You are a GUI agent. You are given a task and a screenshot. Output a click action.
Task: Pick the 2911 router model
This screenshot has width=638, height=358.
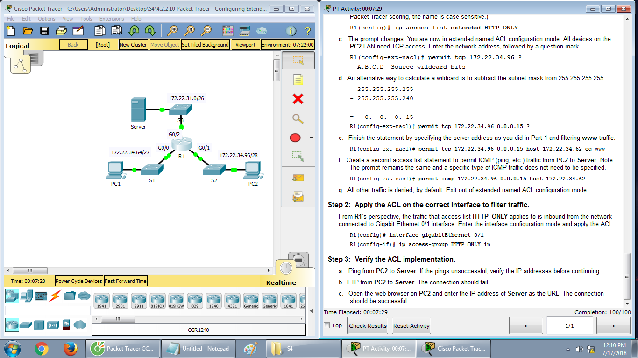tap(139, 301)
